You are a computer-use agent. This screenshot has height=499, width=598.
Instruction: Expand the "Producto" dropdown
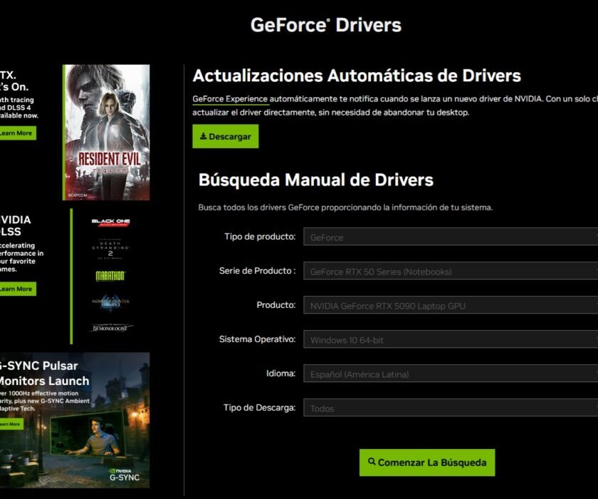[453, 305]
